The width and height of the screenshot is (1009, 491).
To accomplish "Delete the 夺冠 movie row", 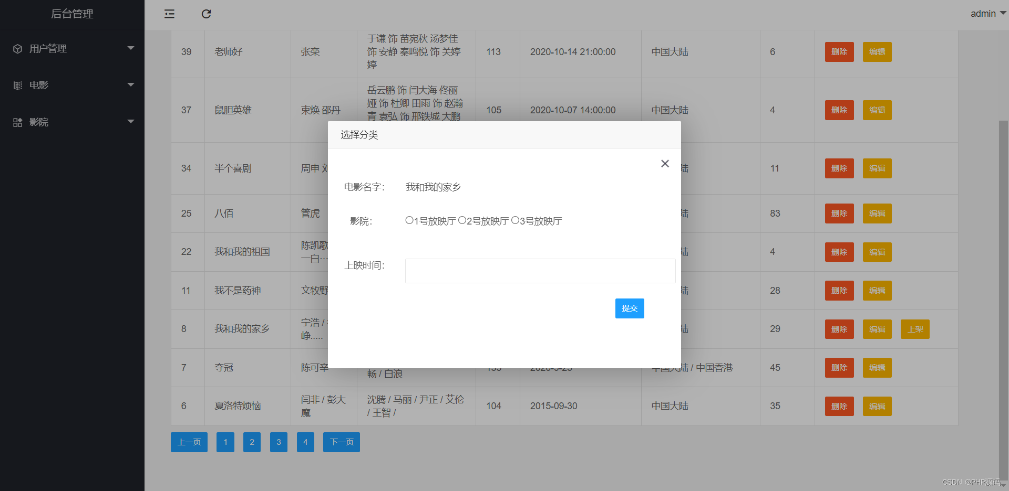I will tap(839, 368).
